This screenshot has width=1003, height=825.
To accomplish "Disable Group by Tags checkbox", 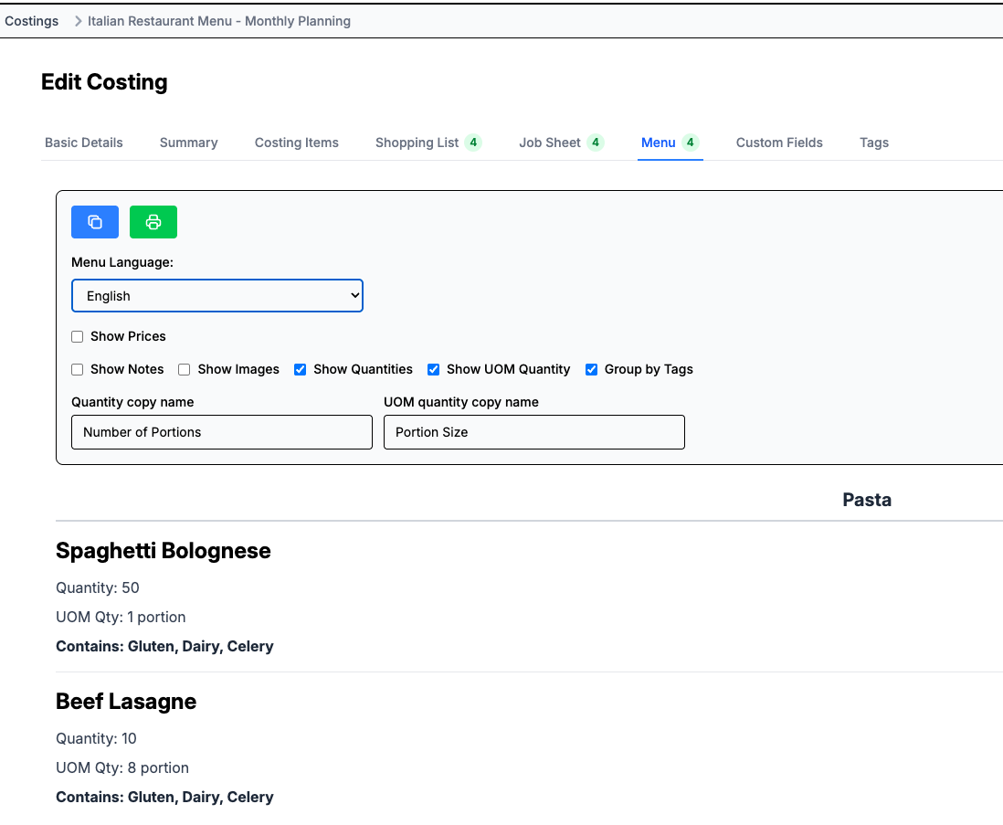I will (x=591, y=369).
